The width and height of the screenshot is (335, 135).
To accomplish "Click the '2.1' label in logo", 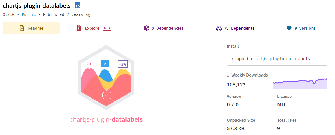I will click(89, 64).
